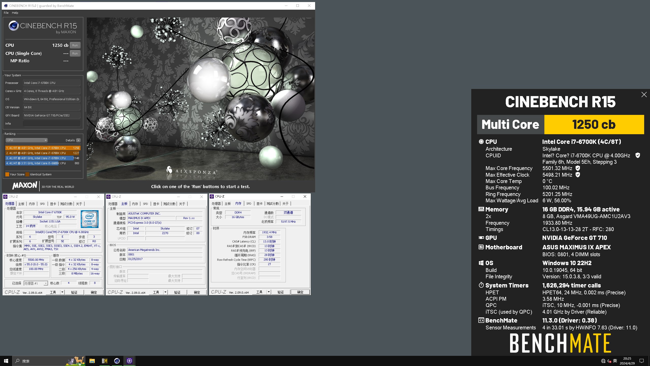
Task: Select ranking entry scoring 1140
Action: tap(42, 158)
